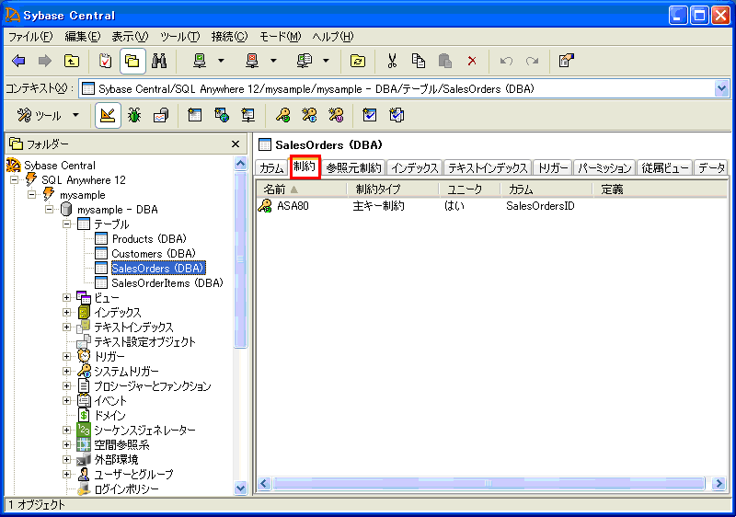The height and width of the screenshot is (517, 736).
Task: Click the green bug debugger icon
Action: 134,115
